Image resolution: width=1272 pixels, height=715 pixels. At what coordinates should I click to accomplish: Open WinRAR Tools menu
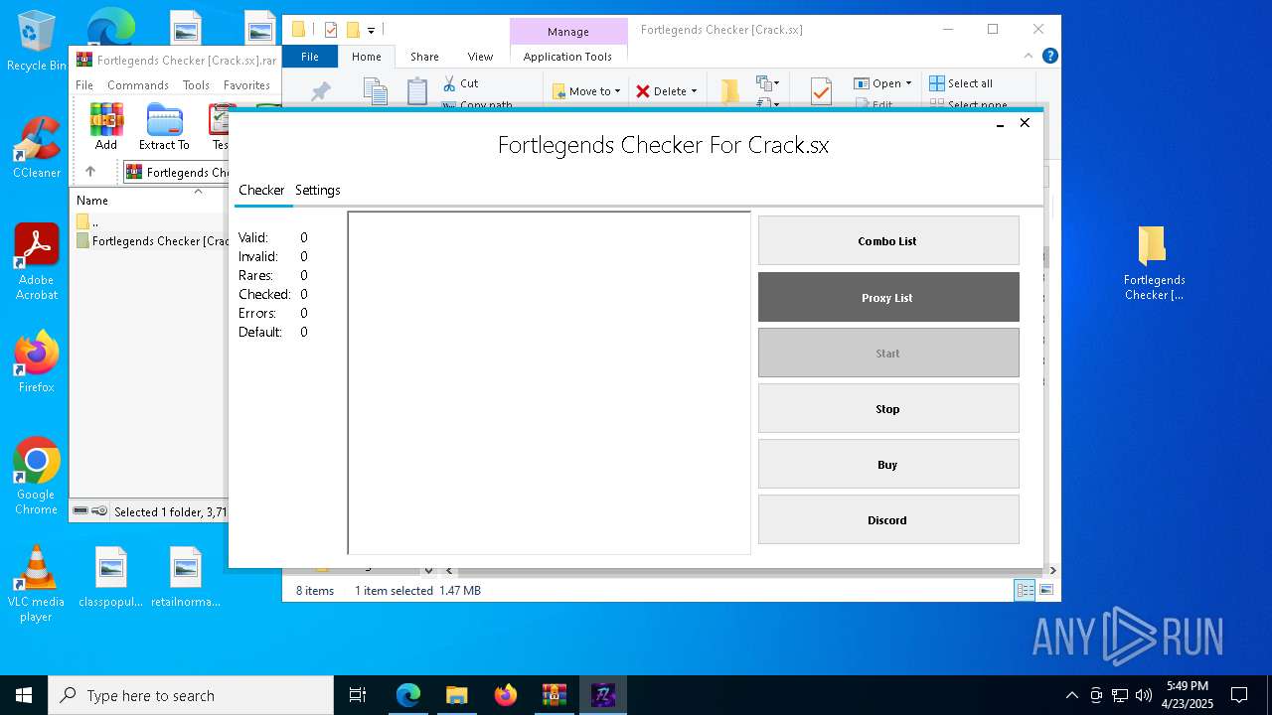pos(196,85)
